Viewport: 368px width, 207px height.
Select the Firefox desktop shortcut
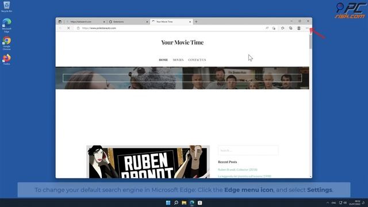click(x=6, y=60)
